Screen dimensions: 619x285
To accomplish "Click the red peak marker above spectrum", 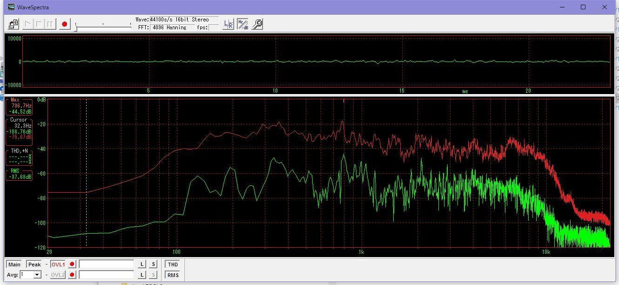I will tap(343, 101).
